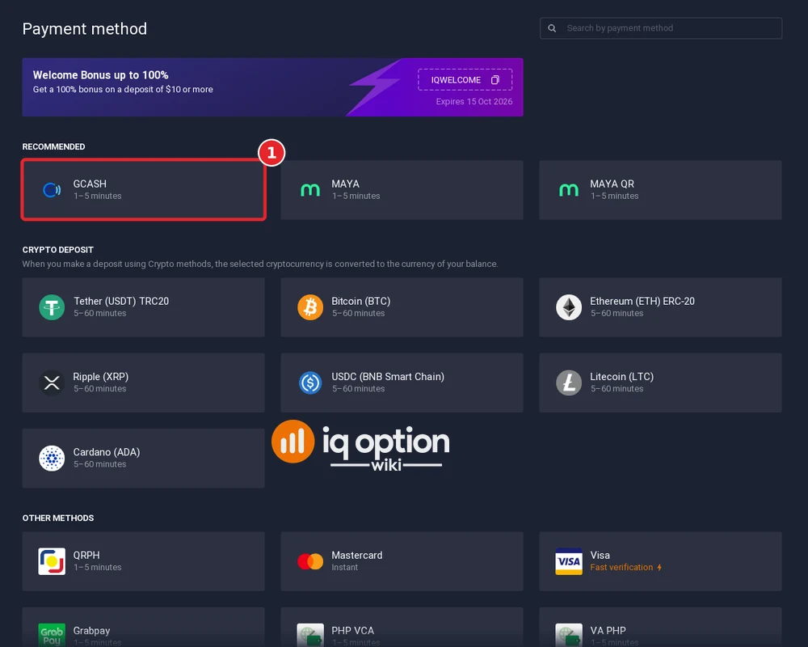
Task: Click the VA PHP method name
Action: pyautogui.click(x=608, y=631)
